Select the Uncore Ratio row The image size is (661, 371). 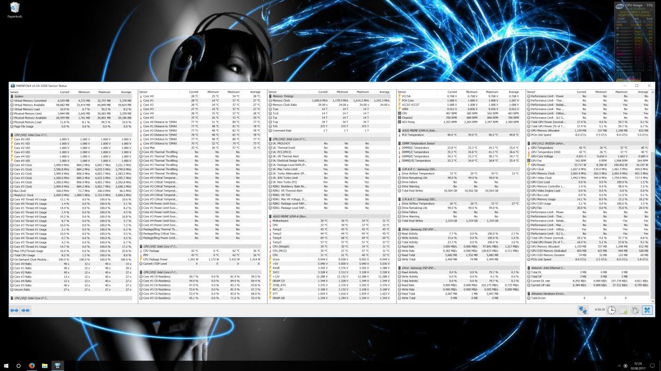pos(71,289)
